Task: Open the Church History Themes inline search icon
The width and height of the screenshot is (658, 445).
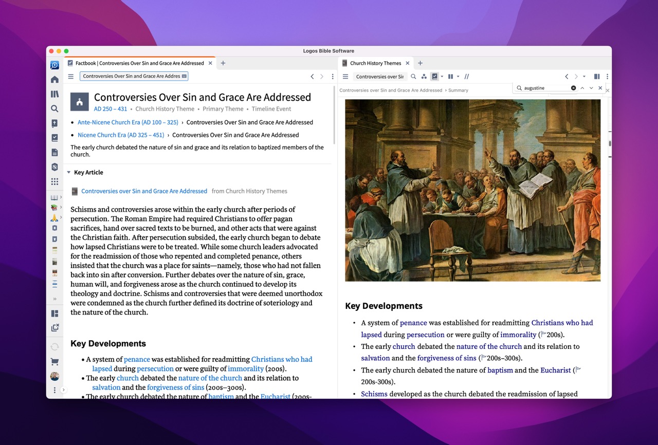Action: point(413,77)
